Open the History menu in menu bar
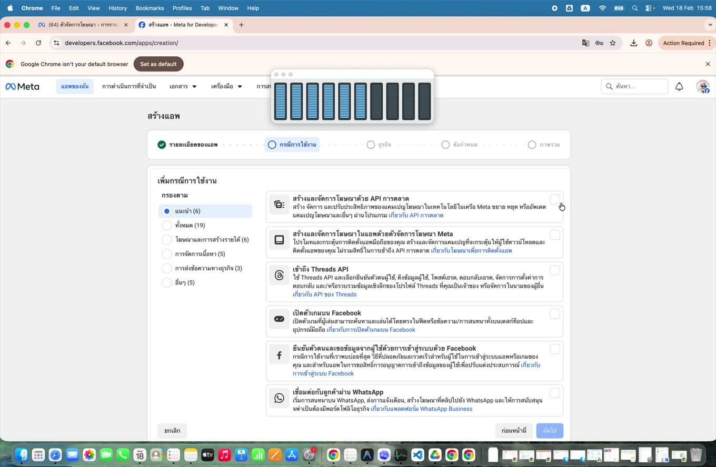716x467 pixels. tap(117, 8)
